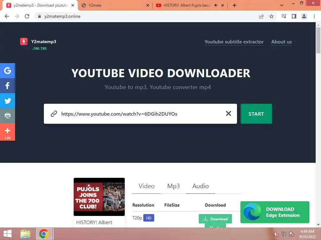Screen dimensions: 321x240
Task: Click the address bar showing y2matemp3.online
Action: click(143, 16)
